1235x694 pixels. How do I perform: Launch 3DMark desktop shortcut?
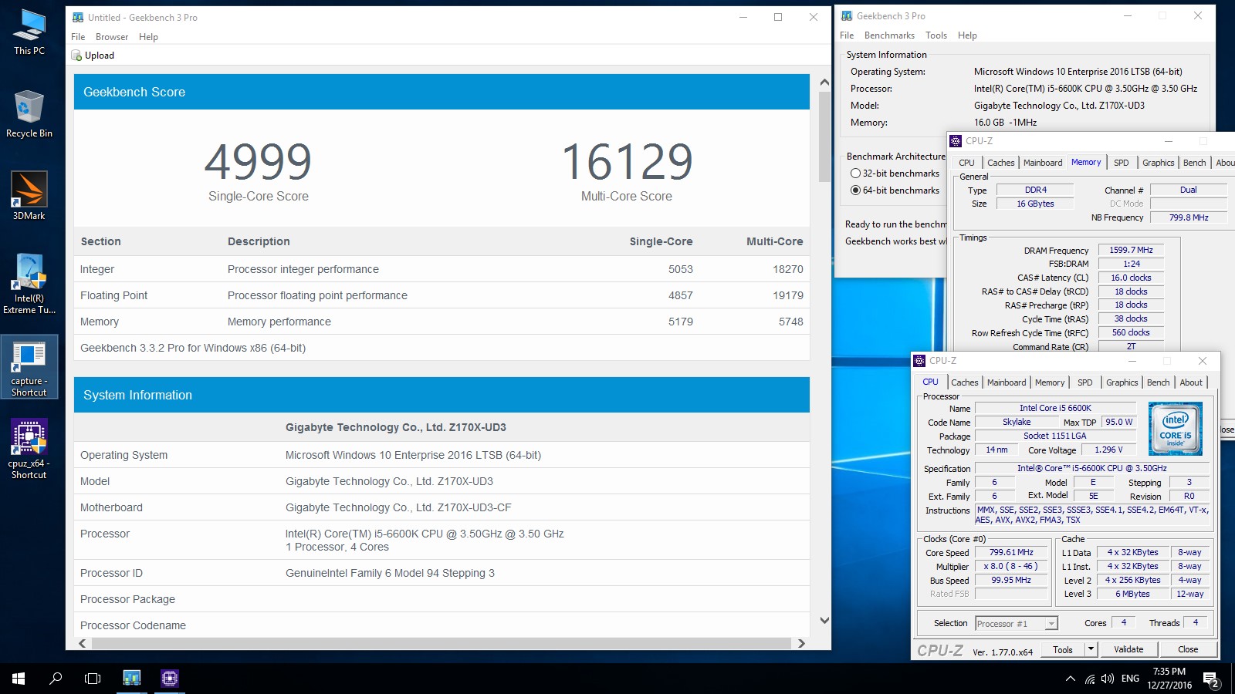[x=29, y=196]
